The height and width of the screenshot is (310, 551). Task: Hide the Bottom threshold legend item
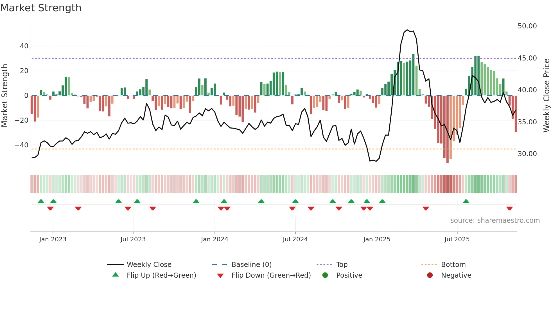click(453, 265)
